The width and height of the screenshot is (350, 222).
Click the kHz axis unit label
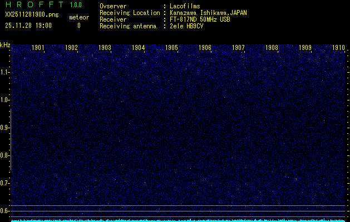click(5, 44)
